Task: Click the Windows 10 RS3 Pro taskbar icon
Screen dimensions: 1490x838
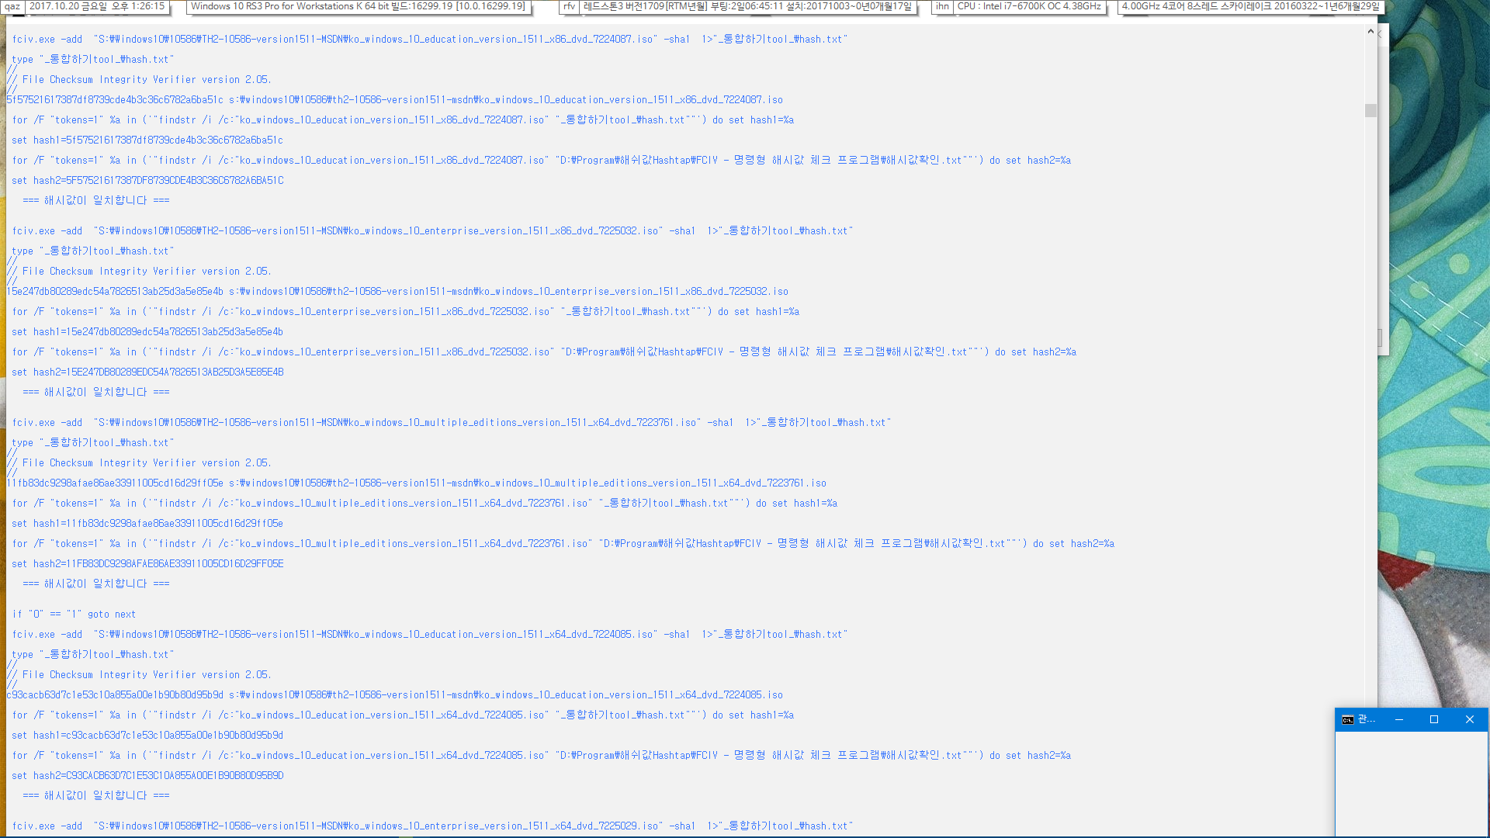Action: [359, 7]
